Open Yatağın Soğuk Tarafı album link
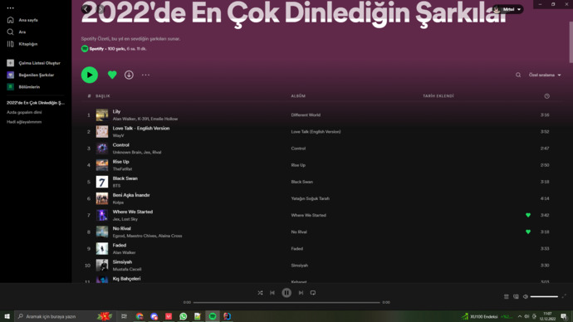 (x=310, y=198)
